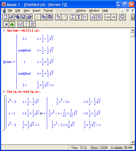Undo last action with the curved arrow
Screen dimensions: 136x151
(58, 17)
